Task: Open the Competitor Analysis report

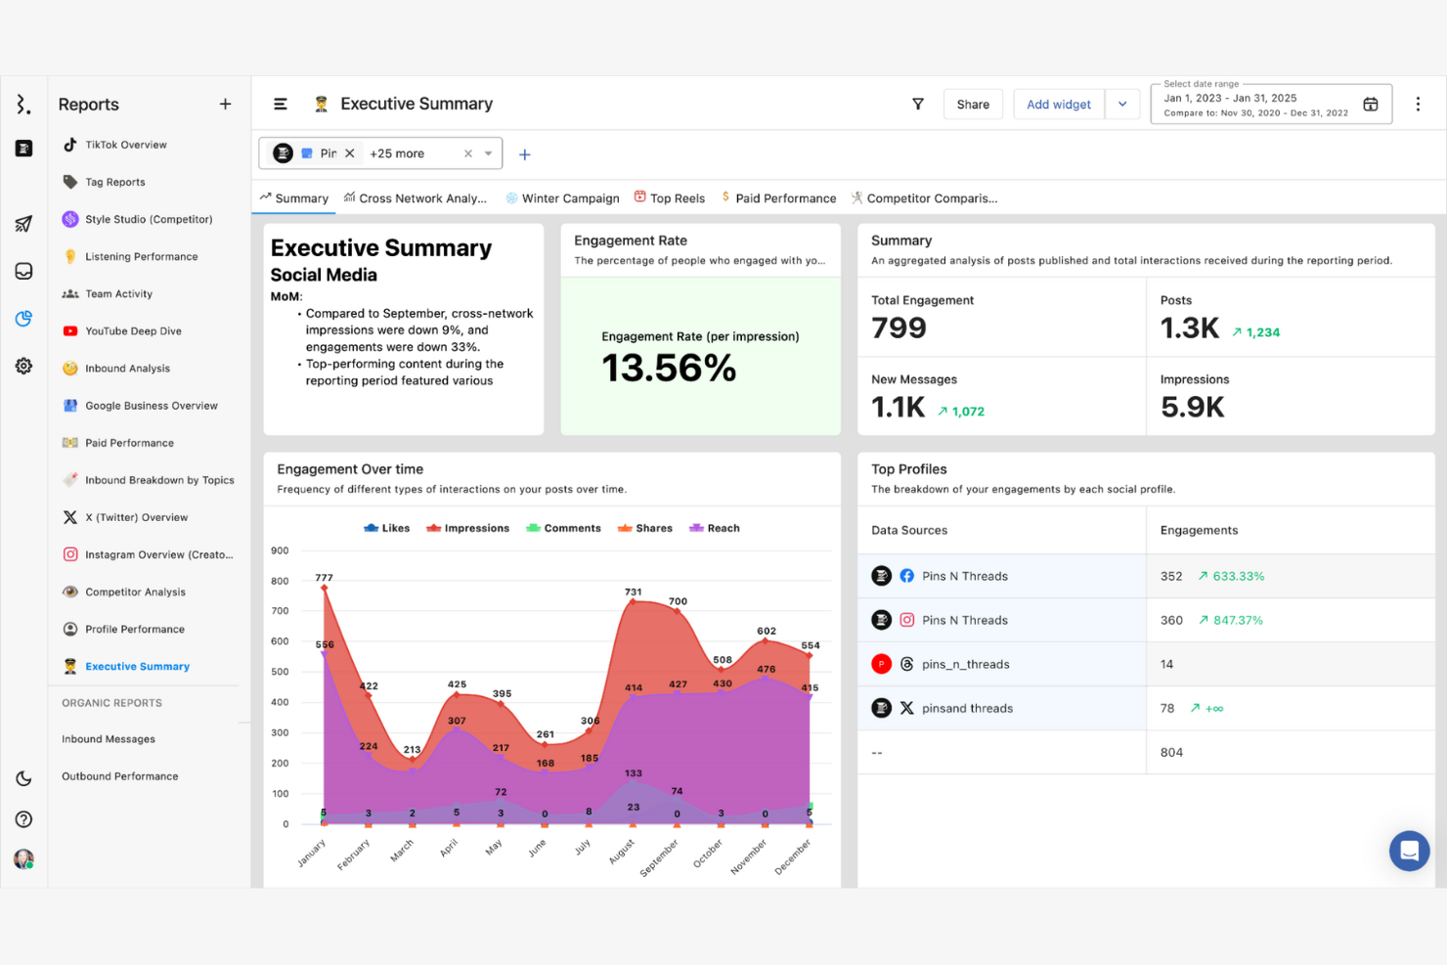Action: [x=136, y=592]
